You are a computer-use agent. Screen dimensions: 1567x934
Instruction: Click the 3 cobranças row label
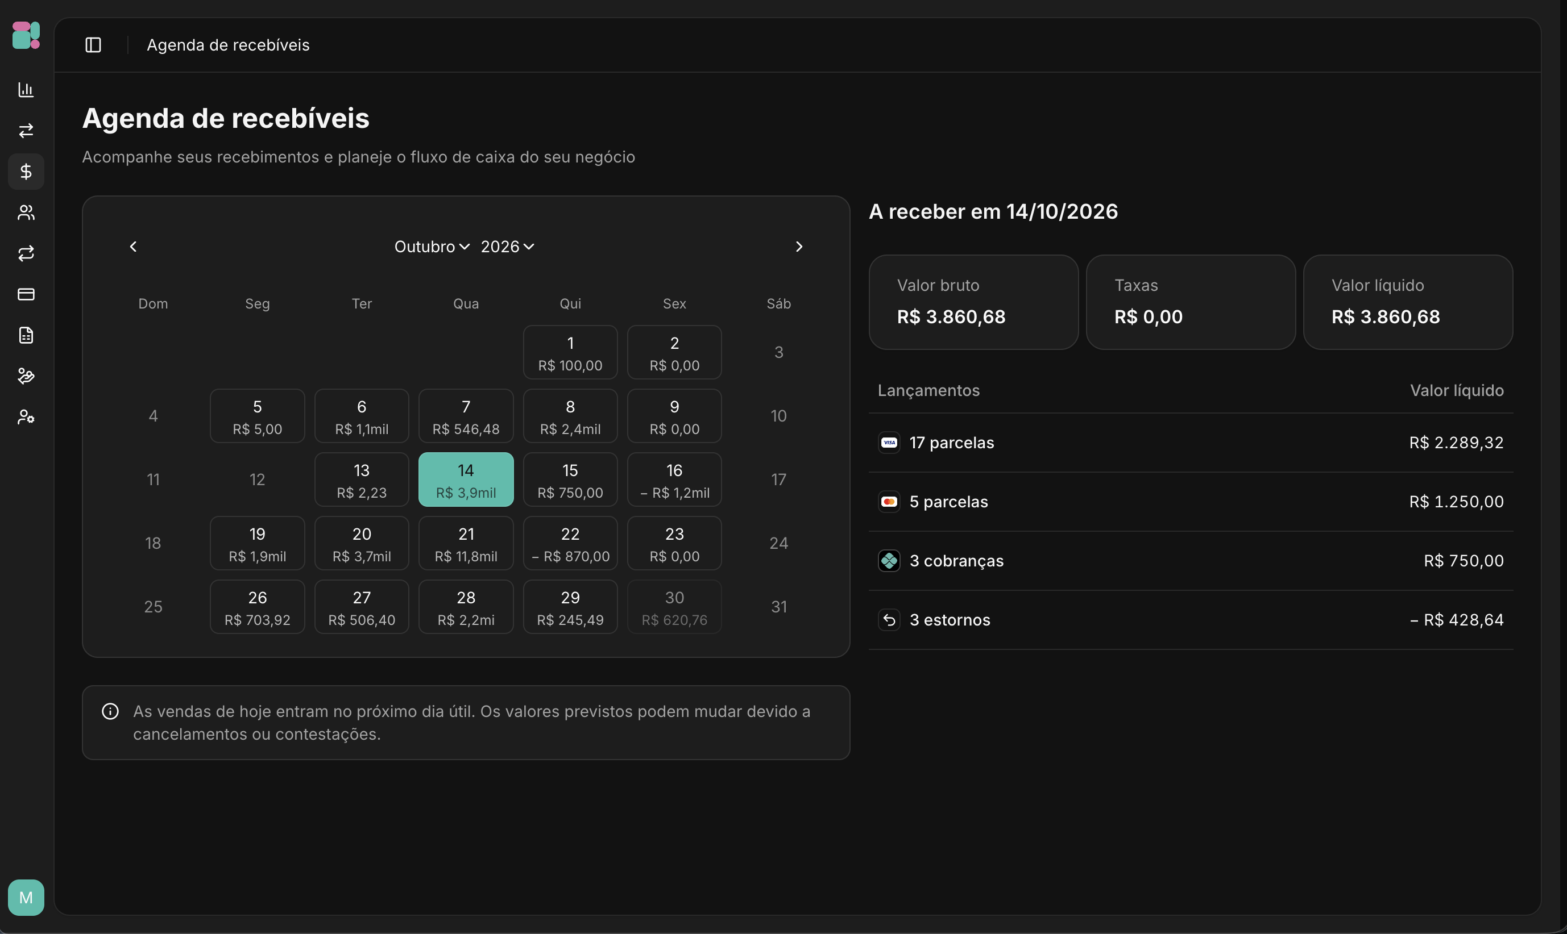click(x=956, y=561)
